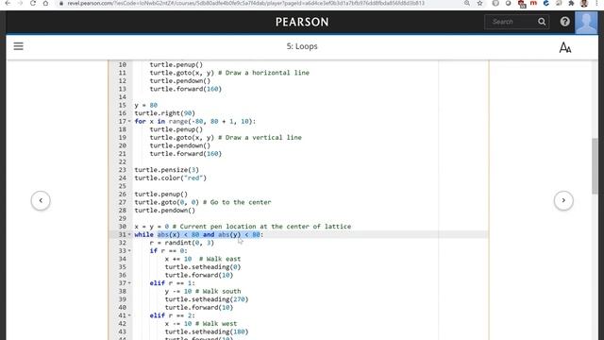This screenshot has height=340, width=604.
Task: Click the '# Walk west' comment
Action: (216, 324)
